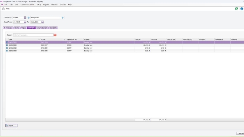
Task: Open the File menu
Action: pos(6,5)
